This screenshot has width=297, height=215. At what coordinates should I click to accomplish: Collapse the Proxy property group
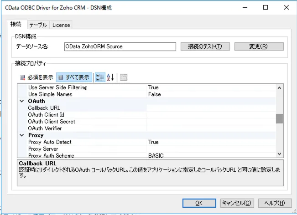pos(21,135)
